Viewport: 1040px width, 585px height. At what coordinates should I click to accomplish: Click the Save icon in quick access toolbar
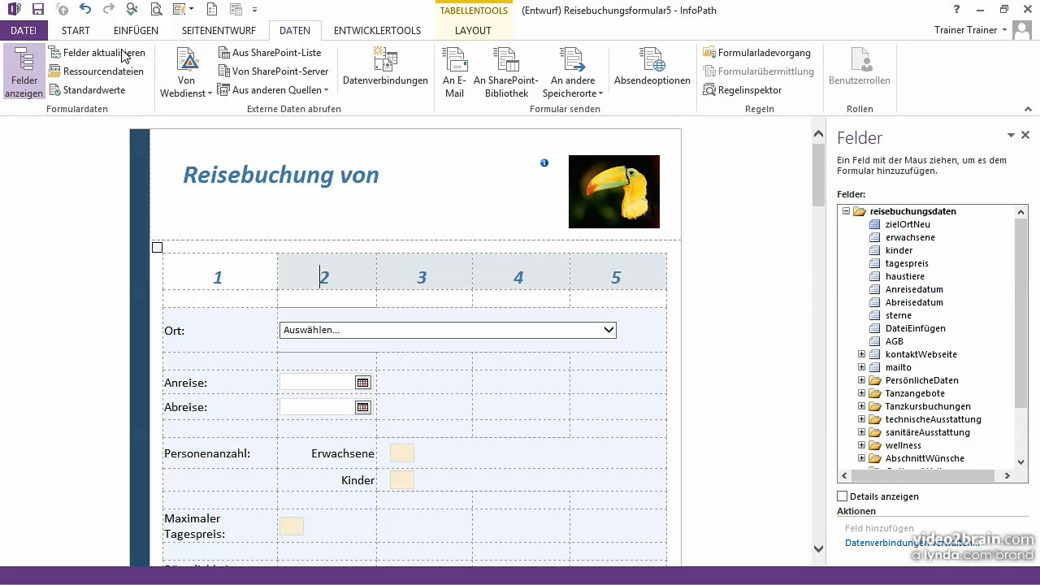pos(37,10)
